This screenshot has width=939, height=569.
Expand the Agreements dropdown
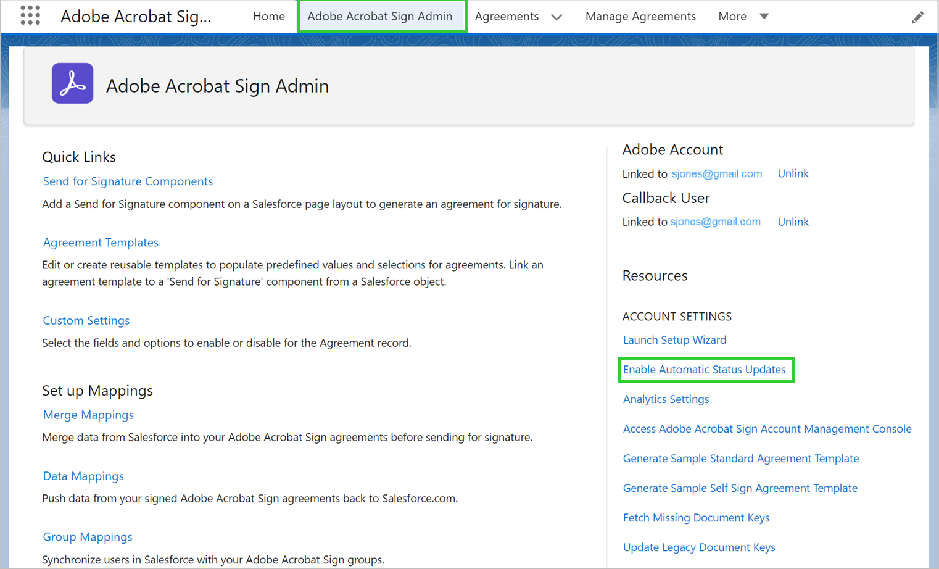pyautogui.click(x=518, y=16)
